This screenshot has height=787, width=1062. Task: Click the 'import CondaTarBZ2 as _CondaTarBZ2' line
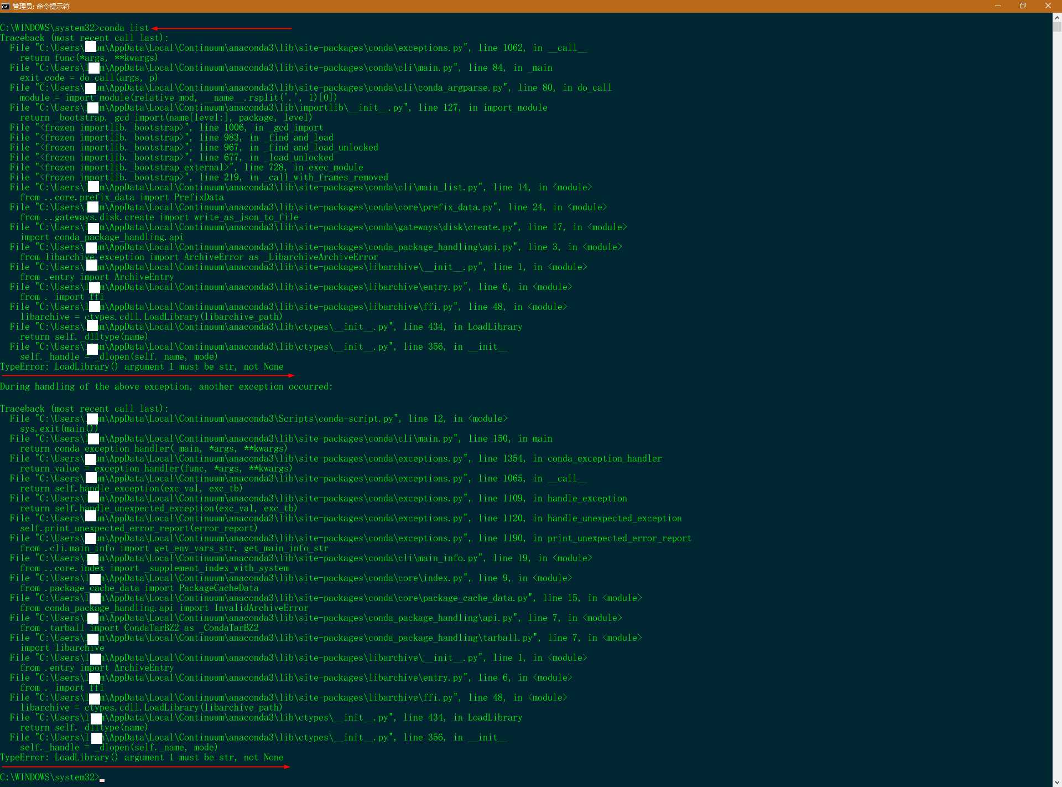point(139,628)
